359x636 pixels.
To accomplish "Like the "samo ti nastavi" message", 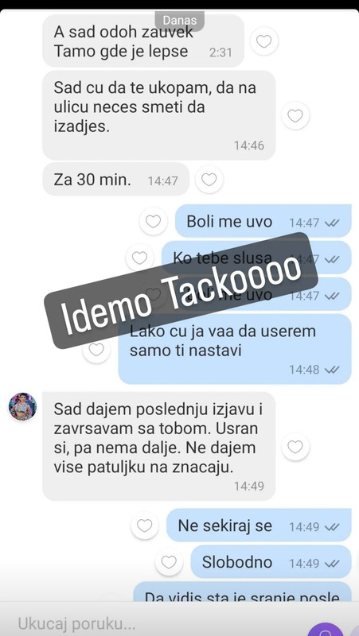I will tap(96, 349).
